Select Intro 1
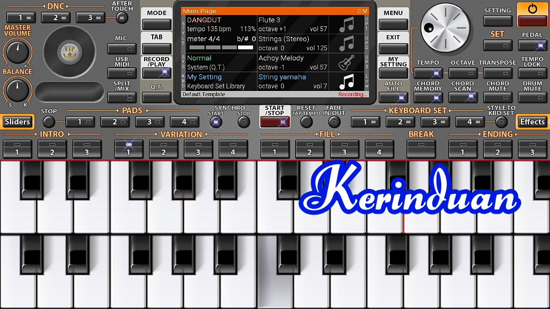 click(x=17, y=149)
